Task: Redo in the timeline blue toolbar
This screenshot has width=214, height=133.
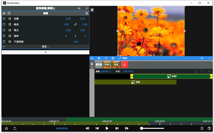Action: pos(210,58)
